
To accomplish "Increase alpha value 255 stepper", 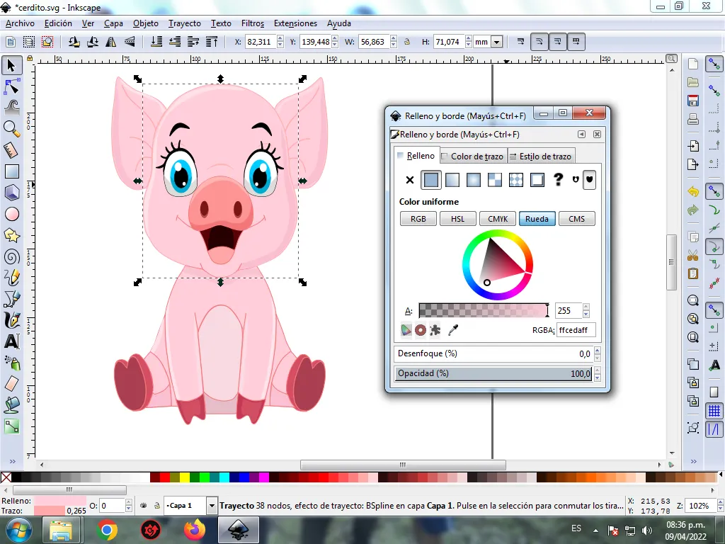I will coord(586,307).
